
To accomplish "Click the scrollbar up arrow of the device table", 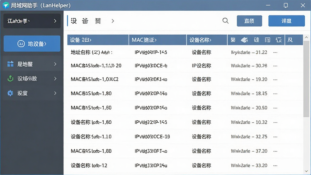I will click(x=306, y=37).
